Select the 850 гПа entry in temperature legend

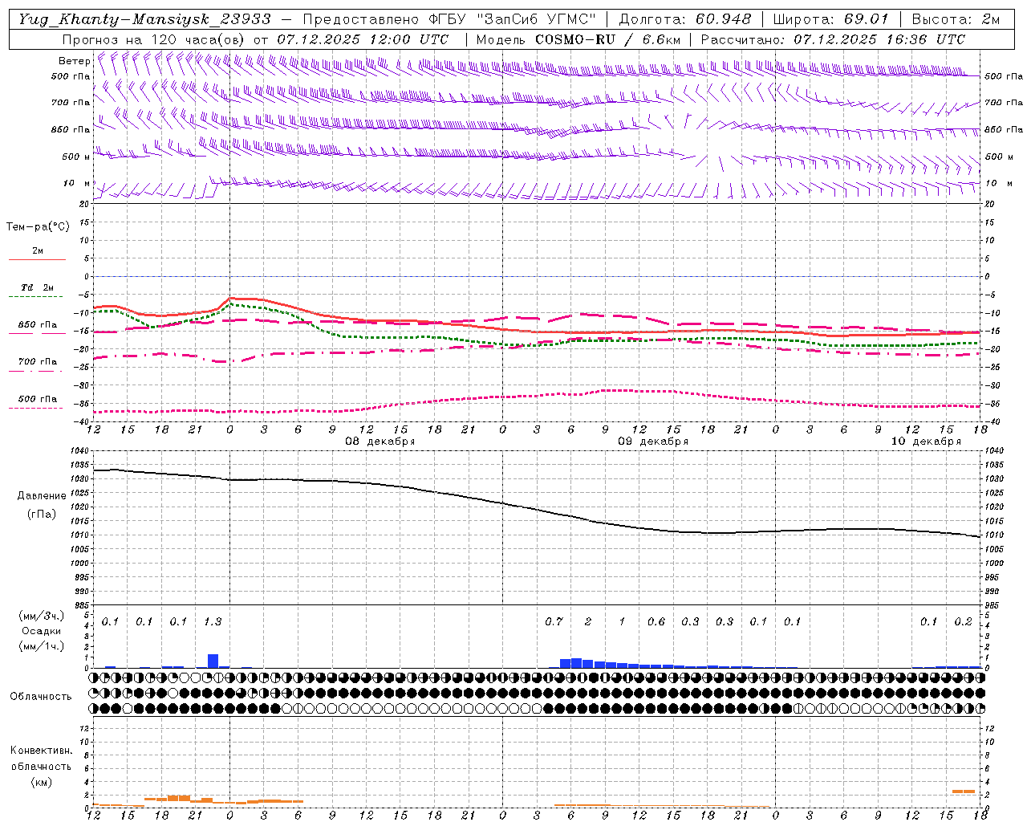click(x=38, y=325)
